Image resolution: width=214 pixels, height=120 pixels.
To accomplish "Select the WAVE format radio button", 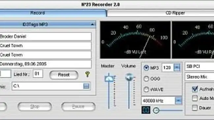I will pos(146,89).
